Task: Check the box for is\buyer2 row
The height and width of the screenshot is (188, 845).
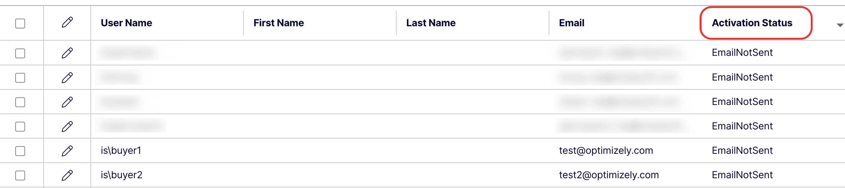Action: click(20, 175)
